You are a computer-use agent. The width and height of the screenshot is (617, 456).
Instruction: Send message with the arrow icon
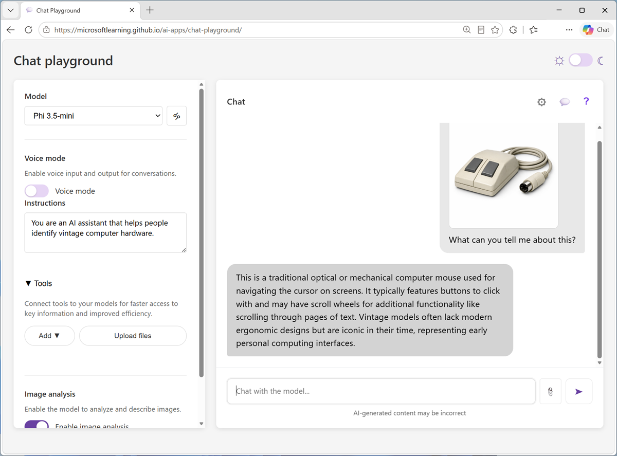coord(579,391)
